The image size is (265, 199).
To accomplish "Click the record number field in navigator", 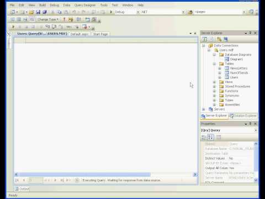I will pyautogui.click(x=36, y=180).
